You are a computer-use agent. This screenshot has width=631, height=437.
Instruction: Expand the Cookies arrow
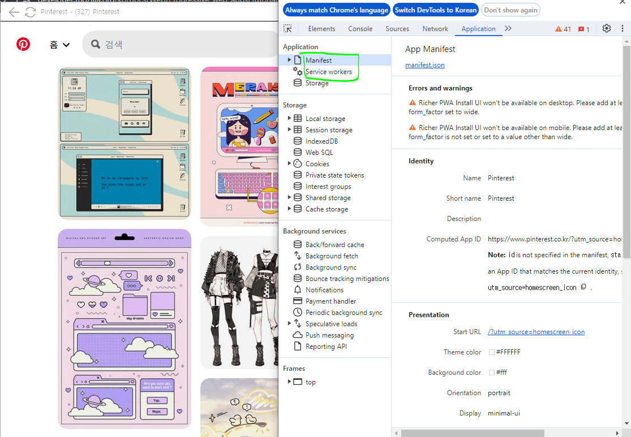pos(289,163)
